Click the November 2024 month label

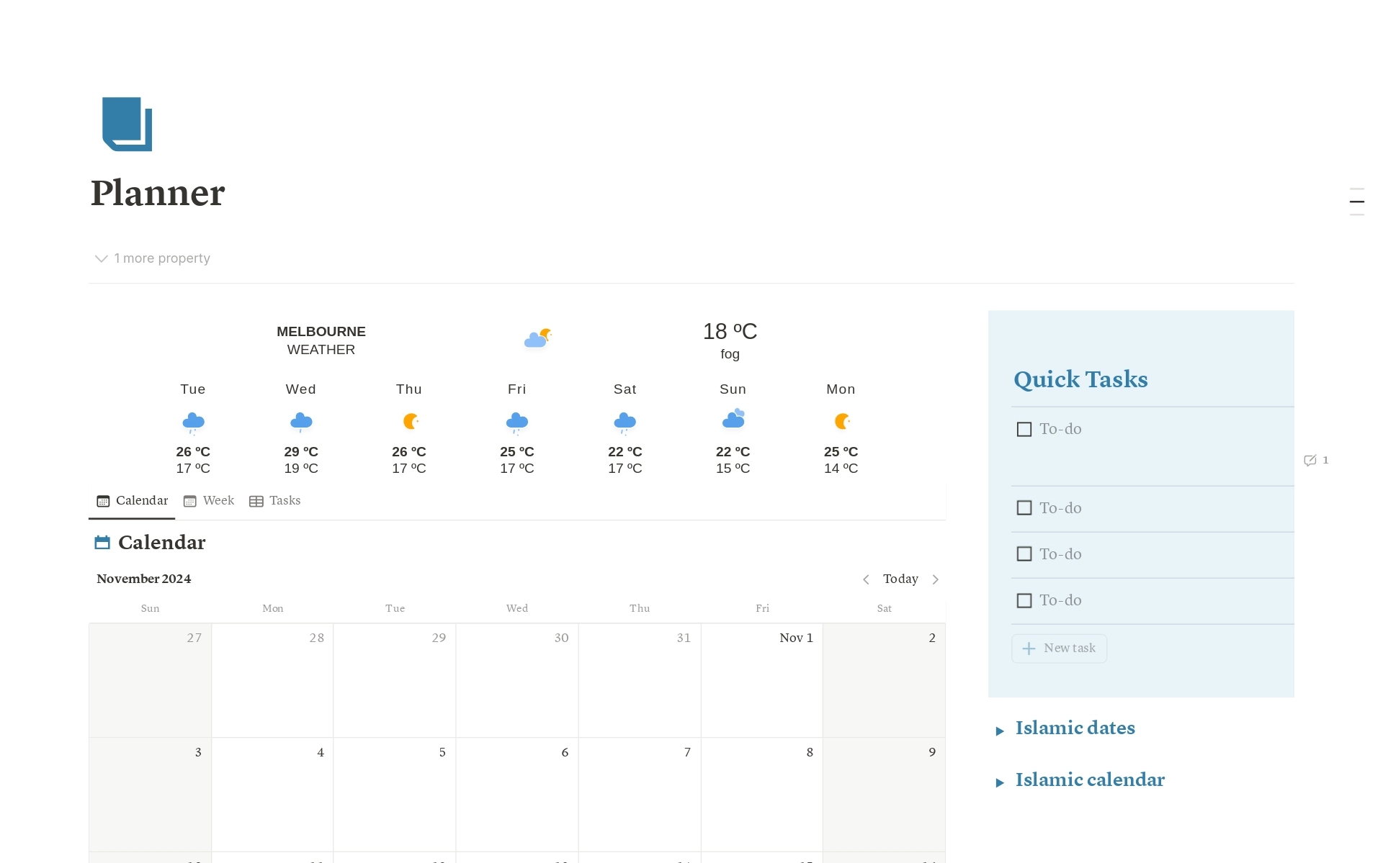[144, 579]
